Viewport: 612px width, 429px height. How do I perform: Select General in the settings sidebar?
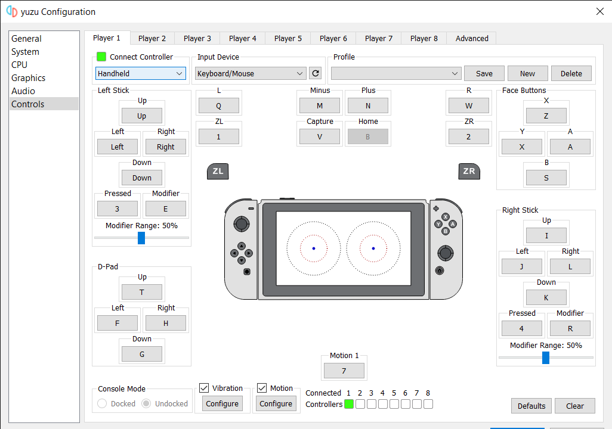tap(44, 39)
